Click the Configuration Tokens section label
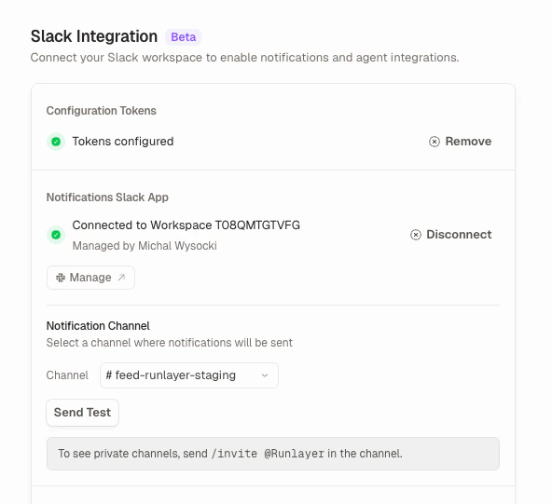The image size is (552, 504). pyautogui.click(x=102, y=111)
